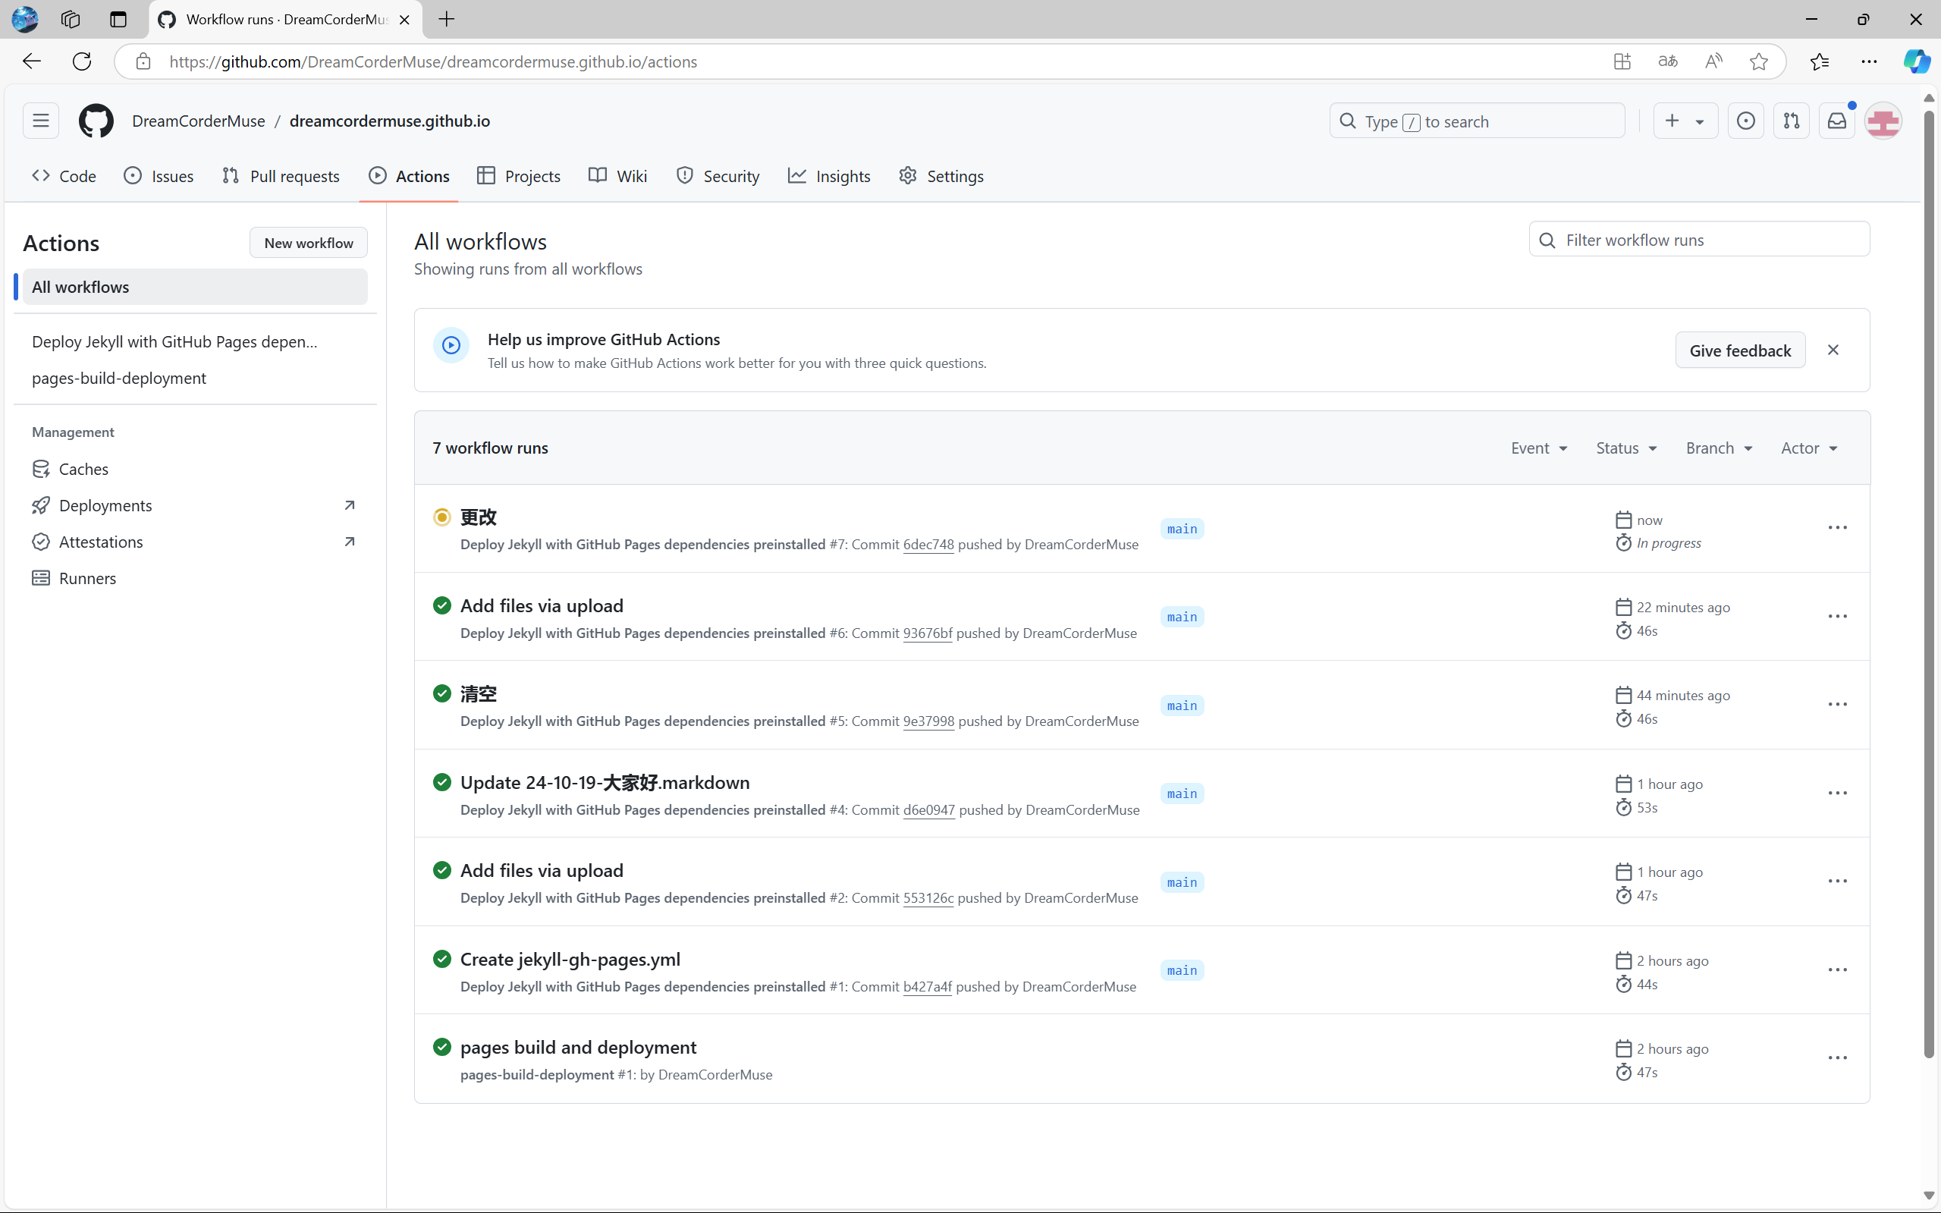Screen dimensions: 1941x1213
Task: Focus the Type / to search box
Action: click(1477, 121)
